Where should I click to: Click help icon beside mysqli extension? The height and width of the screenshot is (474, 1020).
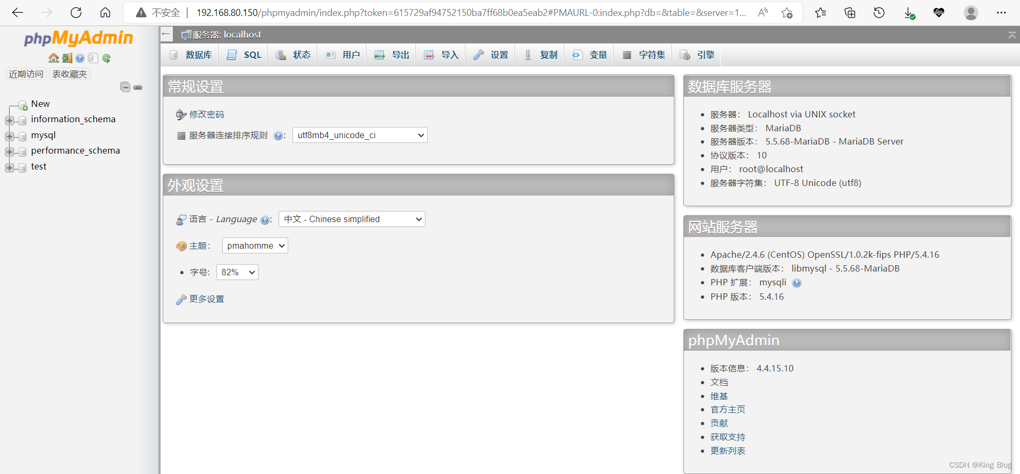(797, 283)
